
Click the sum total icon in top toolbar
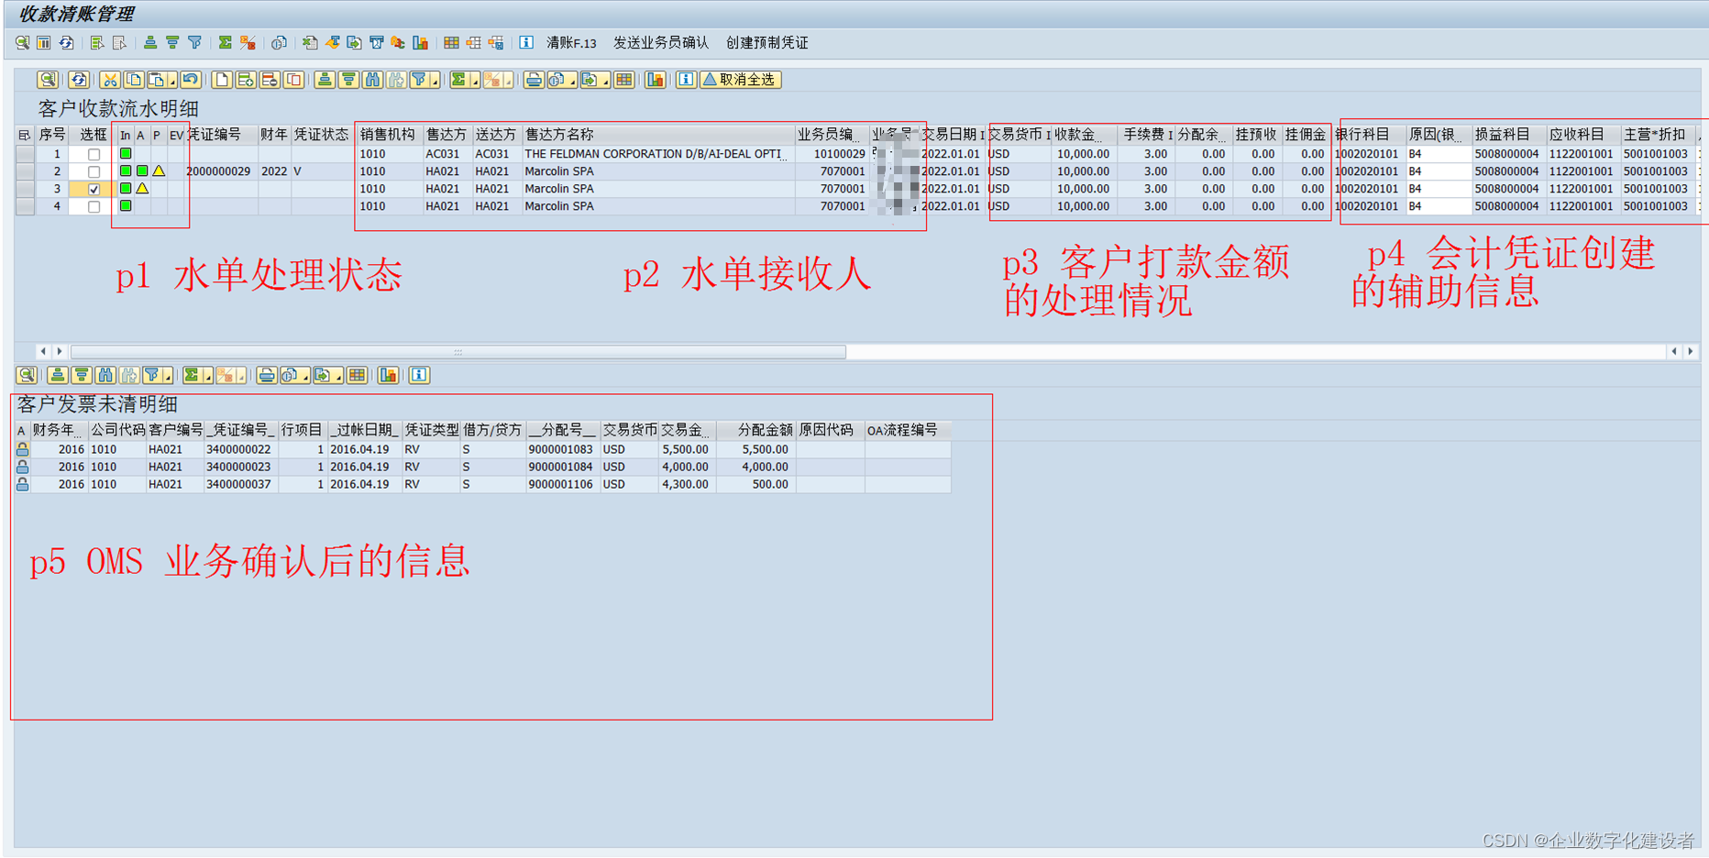(225, 43)
